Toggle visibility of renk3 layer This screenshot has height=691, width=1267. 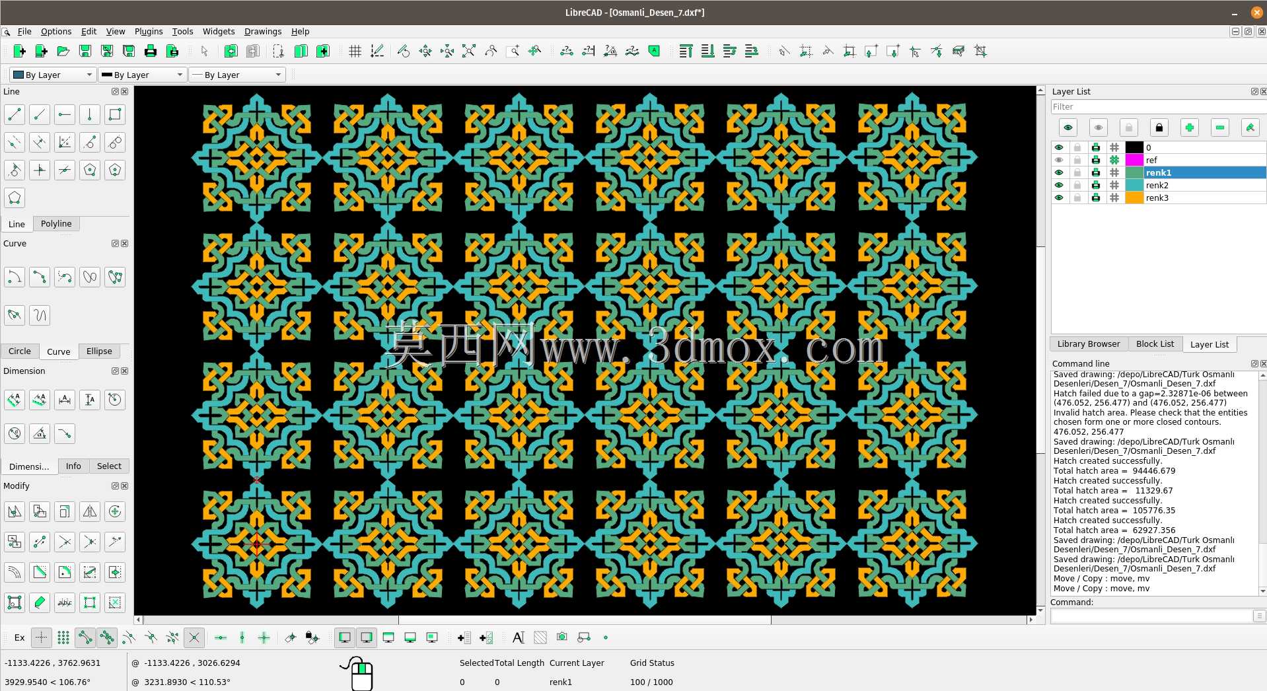tap(1059, 198)
